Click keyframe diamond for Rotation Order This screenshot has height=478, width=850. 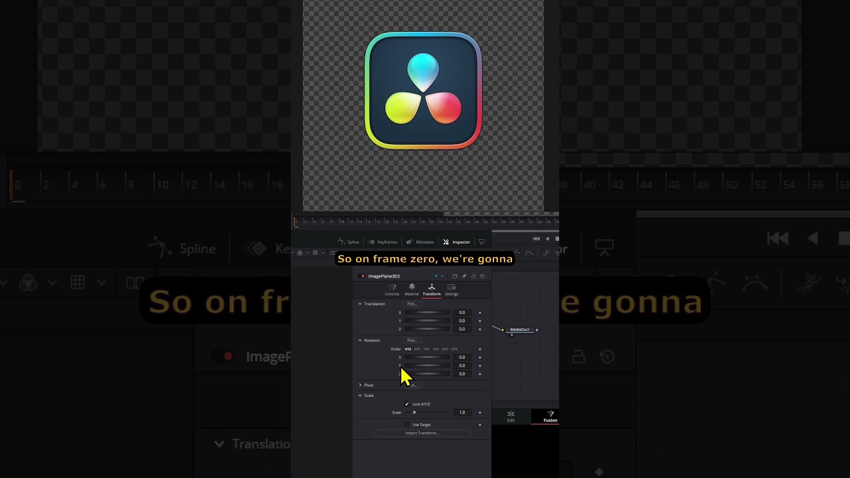(x=480, y=349)
